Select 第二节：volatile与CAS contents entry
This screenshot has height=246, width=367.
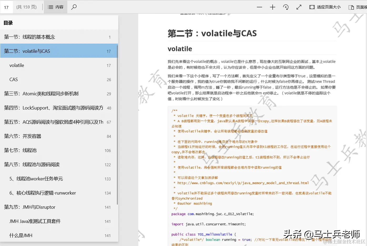click(59, 51)
